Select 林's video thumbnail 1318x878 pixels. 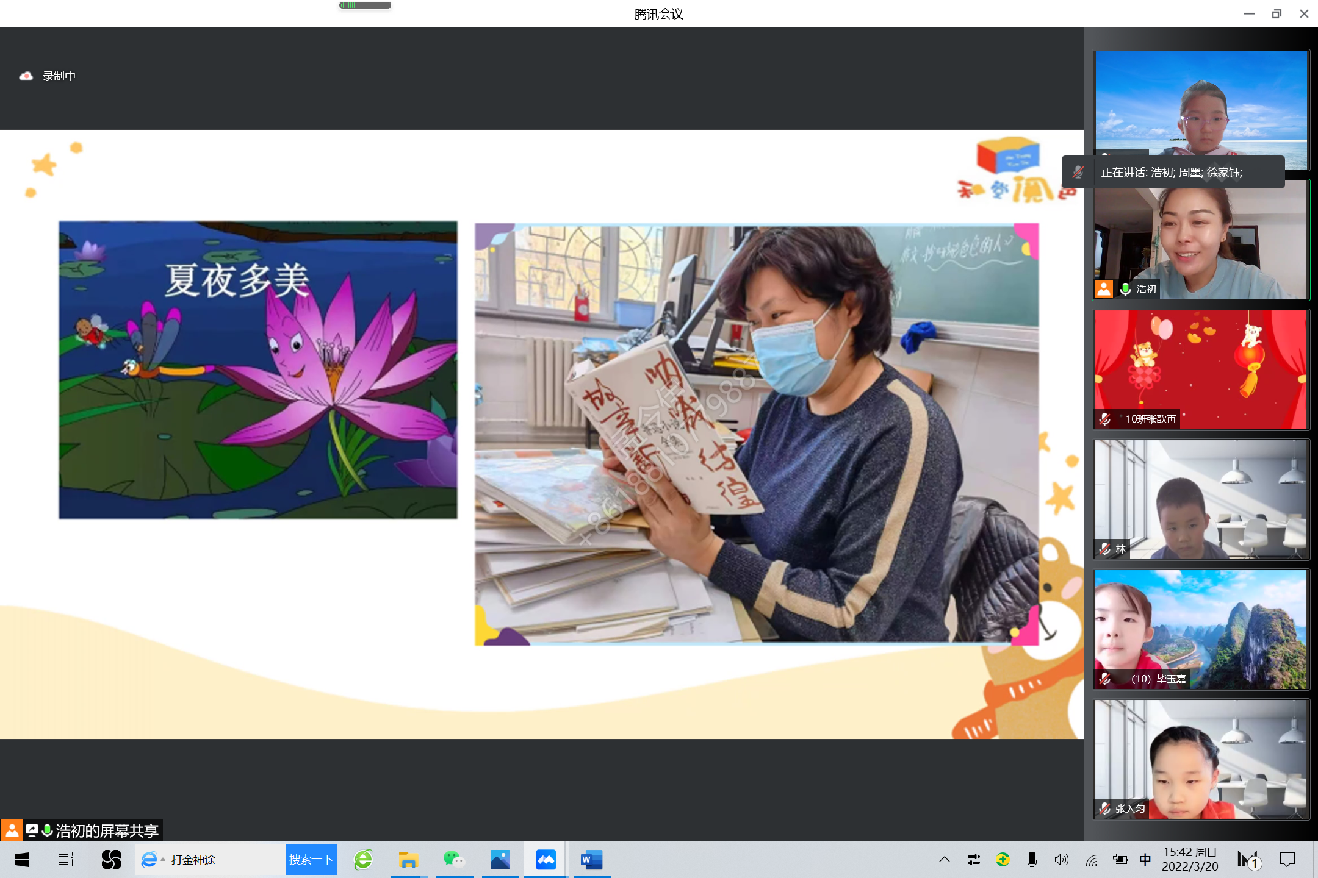[x=1201, y=499]
